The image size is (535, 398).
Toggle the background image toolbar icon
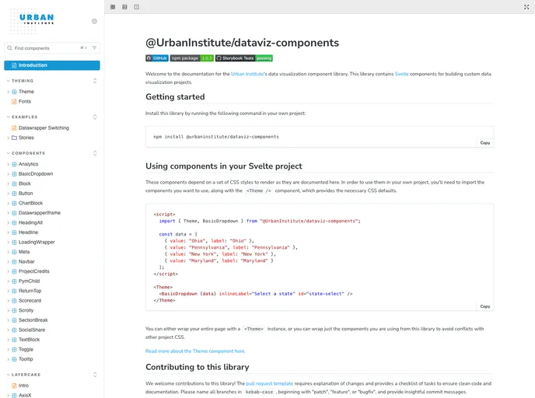(124, 7)
